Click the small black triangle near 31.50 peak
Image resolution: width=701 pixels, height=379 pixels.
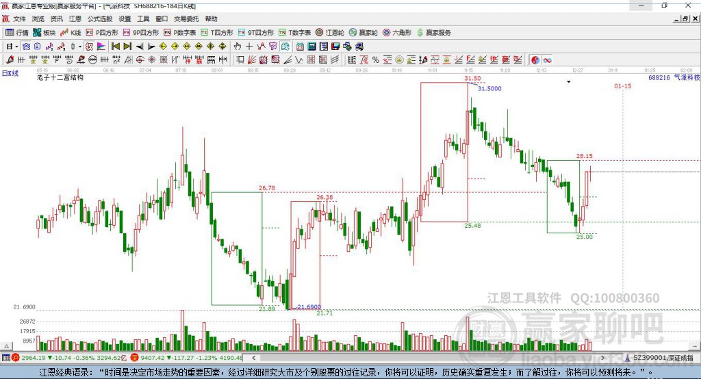tap(569, 82)
